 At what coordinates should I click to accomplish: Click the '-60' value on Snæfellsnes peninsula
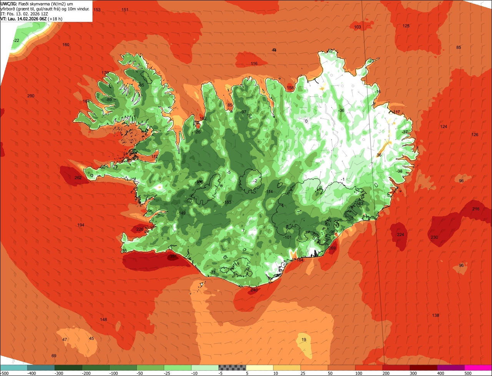pyautogui.click(x=102, y=167)
